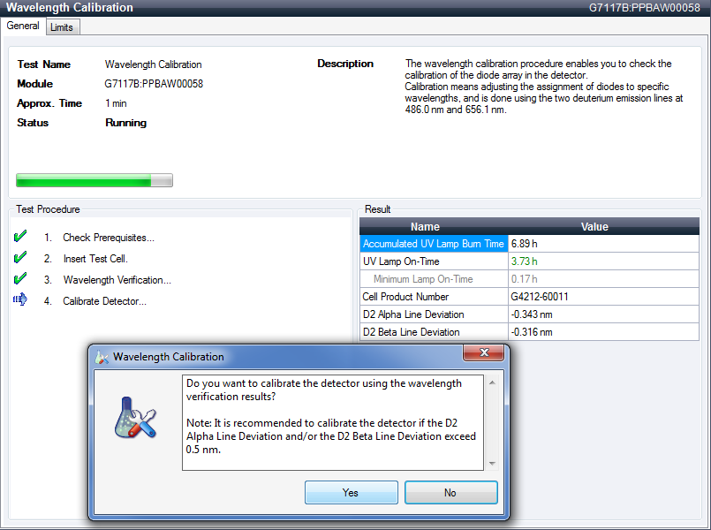This screenshot has height=530, width=711.
Task: Close the Wavelength Calibration dialog
Action: tap(483, 352)
